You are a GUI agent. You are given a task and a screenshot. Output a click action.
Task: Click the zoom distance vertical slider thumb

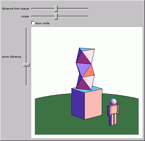click(27, 65)
